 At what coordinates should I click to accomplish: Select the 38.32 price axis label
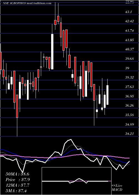pyautogui.click(x=130, y=77)
